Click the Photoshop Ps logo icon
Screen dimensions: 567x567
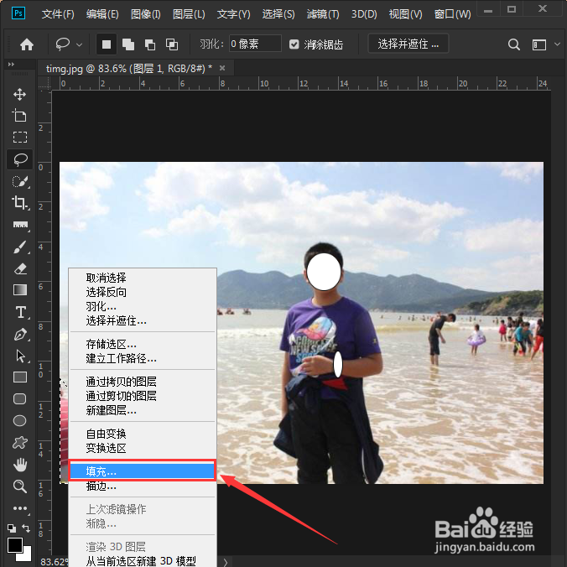point(18,13)
